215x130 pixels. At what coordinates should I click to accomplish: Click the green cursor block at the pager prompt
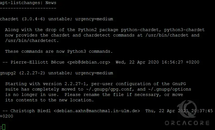[x=4, y=127]
